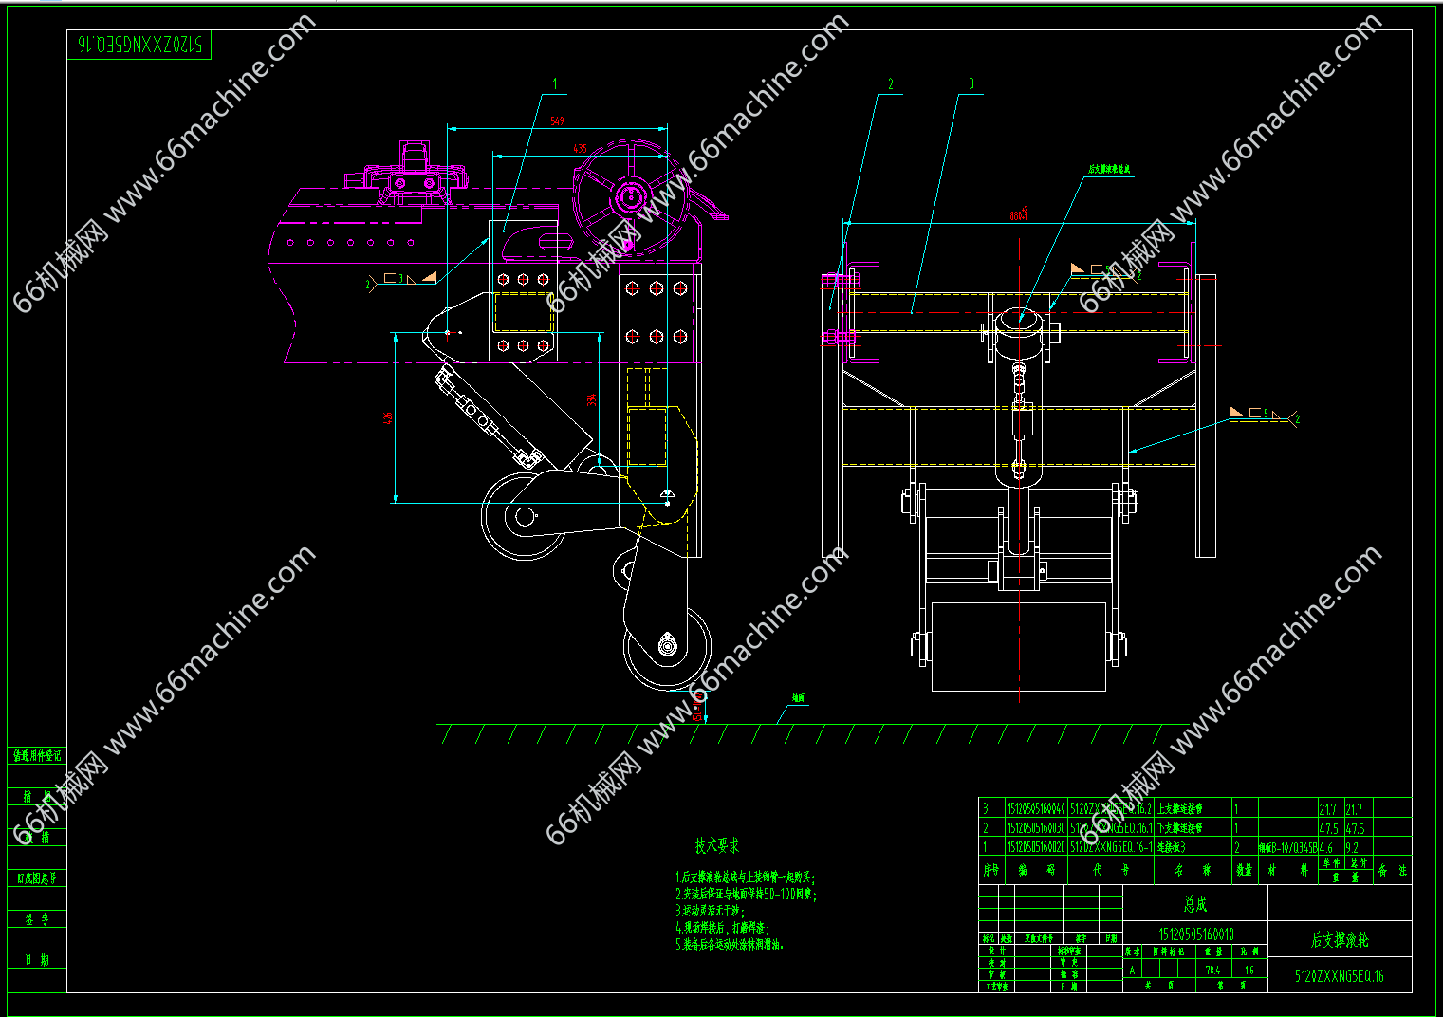Click the part balloon number 3
1443x1017 pixels.
(971, 84)
